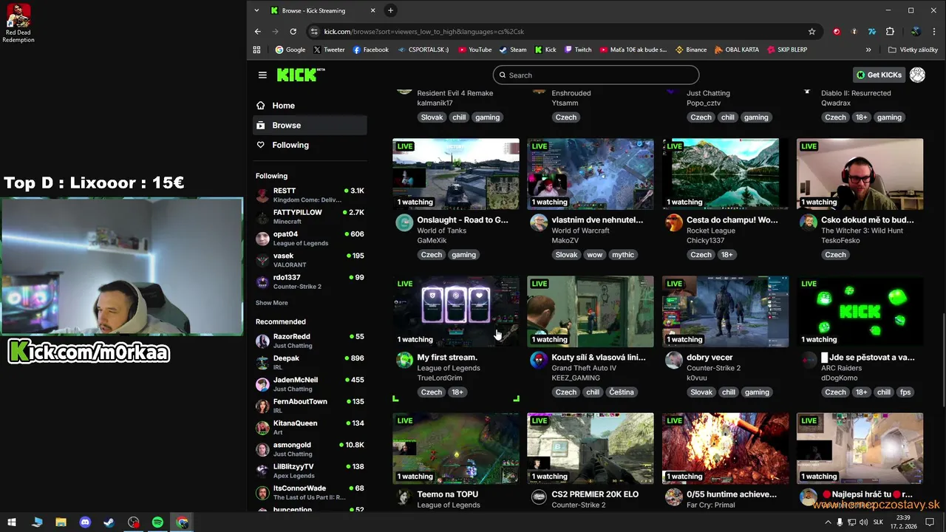Reload the browser page

[x=293, y=32]
